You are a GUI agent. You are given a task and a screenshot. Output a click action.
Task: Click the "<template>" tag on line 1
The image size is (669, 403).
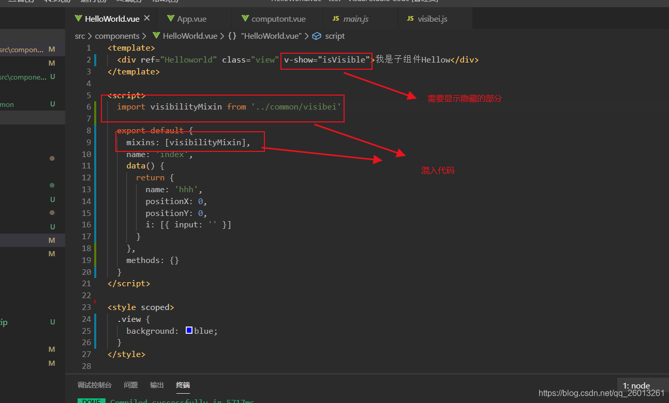(131, 48)
